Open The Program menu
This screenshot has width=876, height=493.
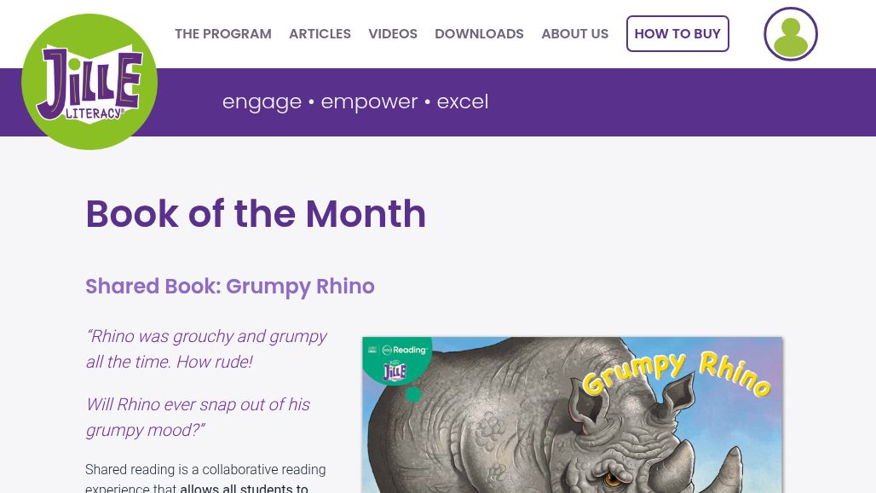[x=223, y=34]
